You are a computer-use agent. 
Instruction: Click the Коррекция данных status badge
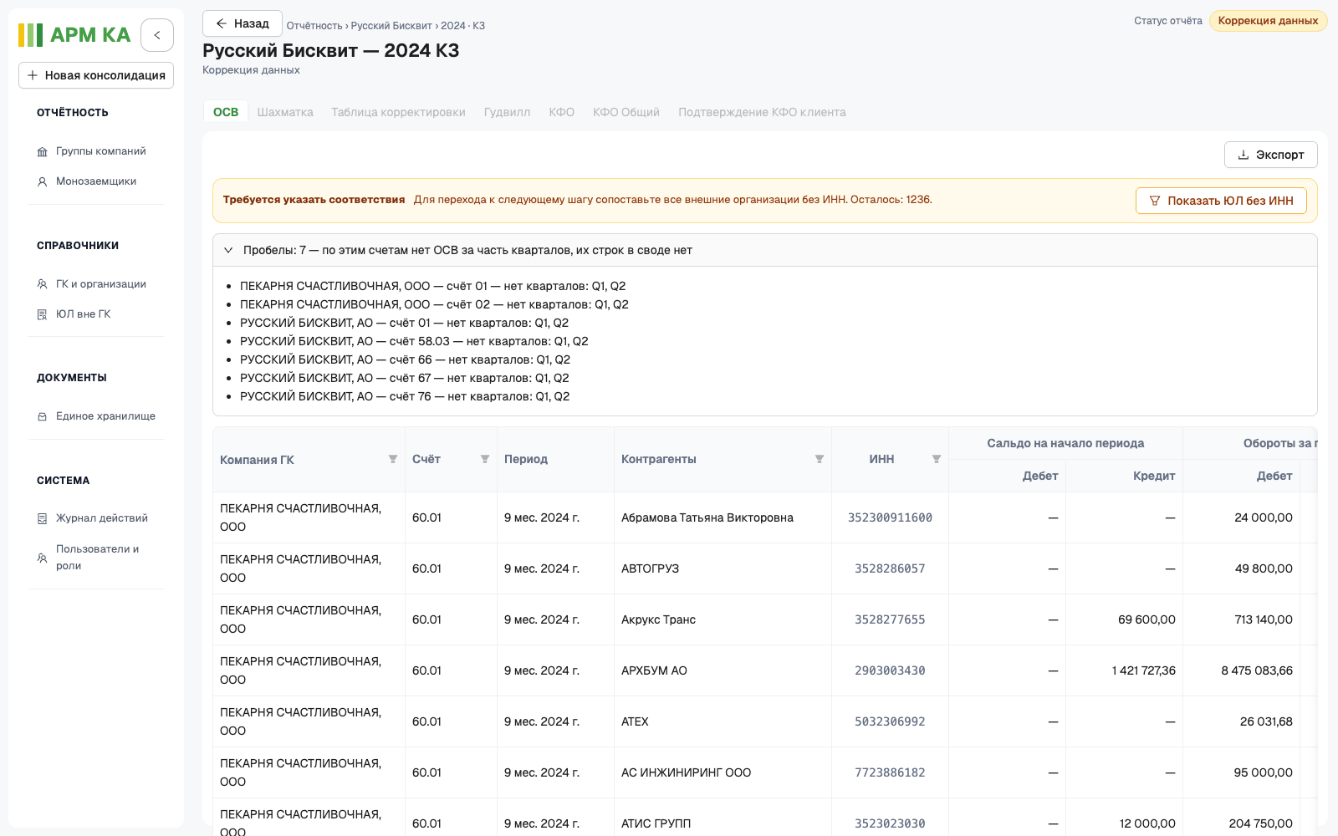(1268, 21)
